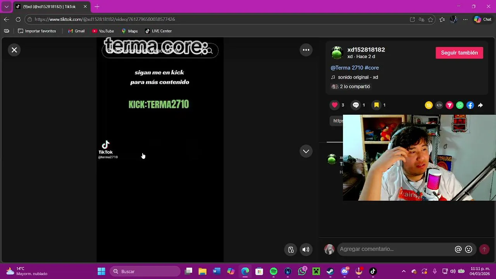Click the yellow repost icon
The height and width of the screenshot is (279, 496).
tap(429, 105)
